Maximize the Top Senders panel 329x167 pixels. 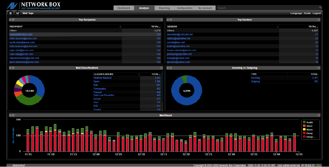coord(319,20)
